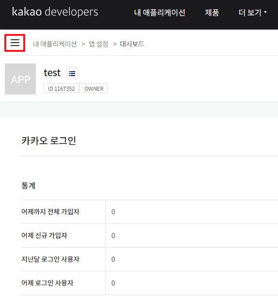Select the 어제 로그인 사용자 row label
Screen dimensions: 278x300
click(47, 283)
